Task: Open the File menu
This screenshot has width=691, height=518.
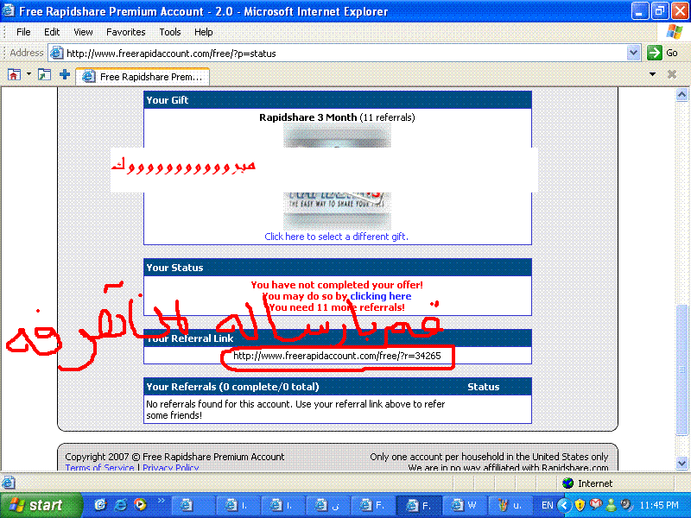Action: [23, 32]
